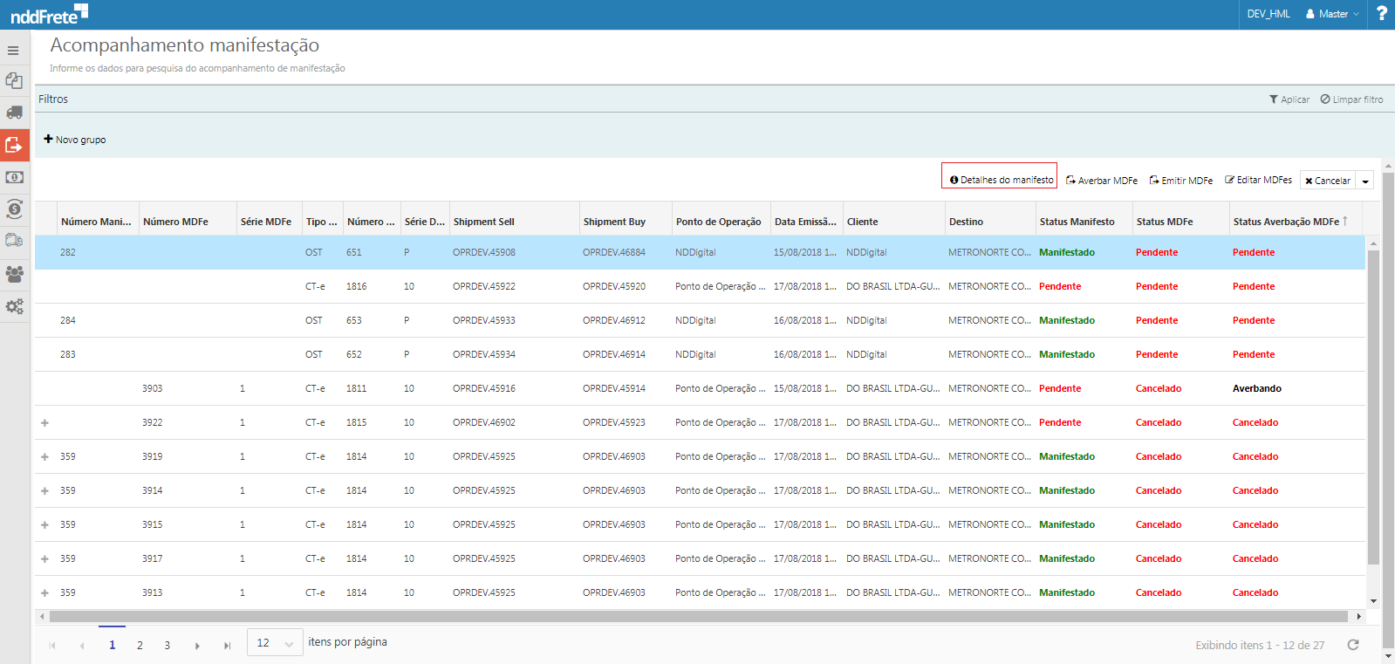Expand the row with MDFe number 3922
This screenshot has width=1395, height=664.
[44, 423]
